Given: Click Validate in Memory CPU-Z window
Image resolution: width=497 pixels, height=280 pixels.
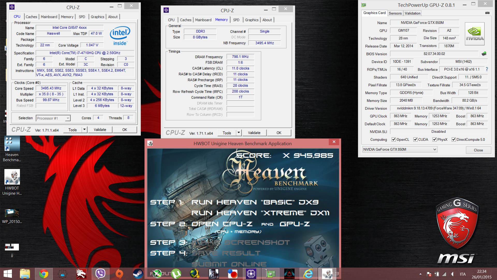Looking at the screenshot, I should click(x=254, y=133).
